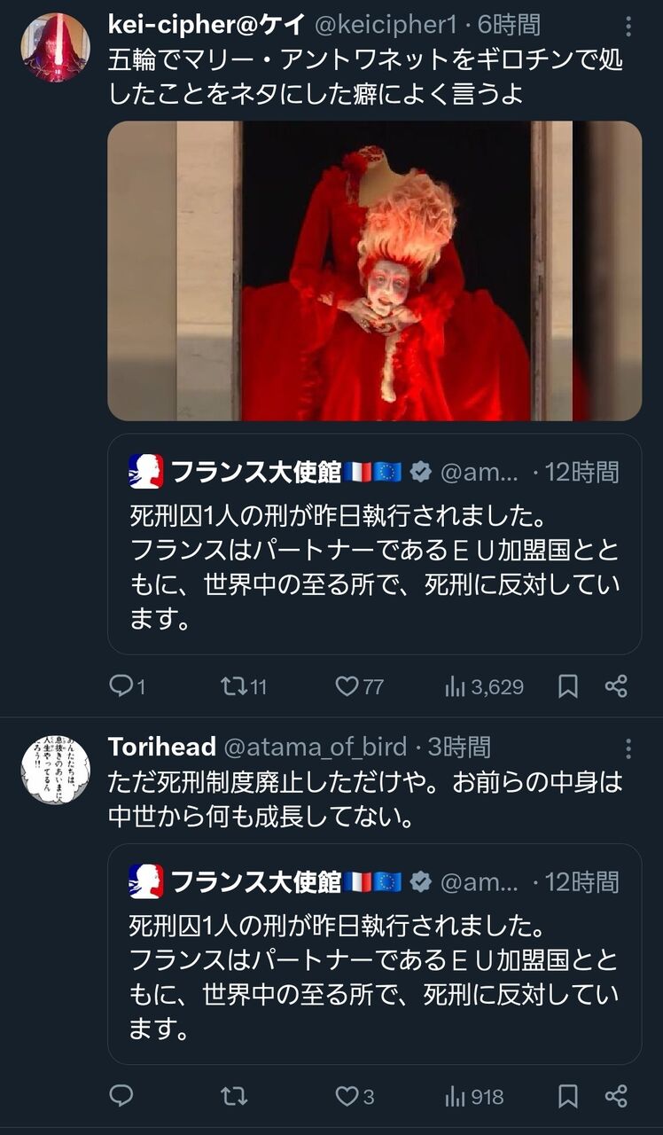This screenshot has width=663, height=1135.
Task: Retweet Torihead's post
Action: coord(233,1097)
